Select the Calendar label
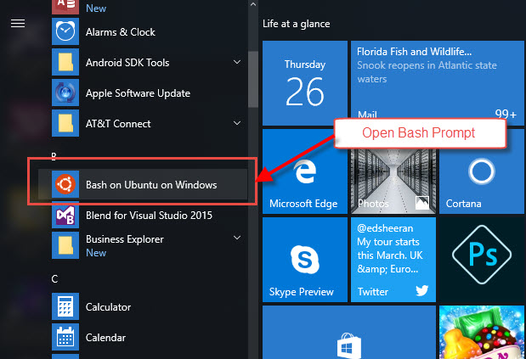The height and width of the screenshot is (359, 526). pyautogui.click(x=105, y=337)
